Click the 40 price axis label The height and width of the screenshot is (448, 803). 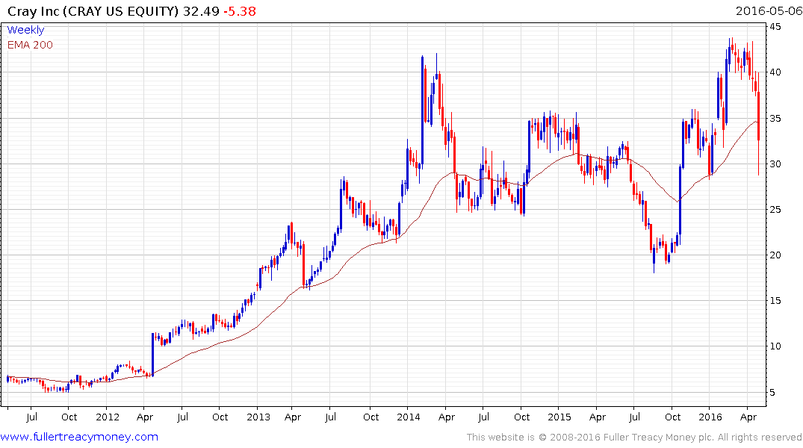point(775,72)
